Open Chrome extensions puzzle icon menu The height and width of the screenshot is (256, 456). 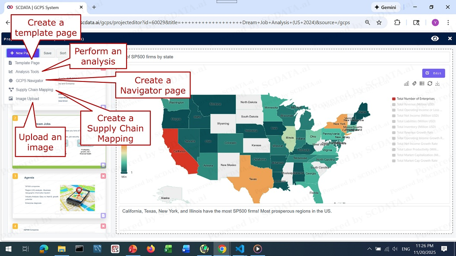point(397,22)
